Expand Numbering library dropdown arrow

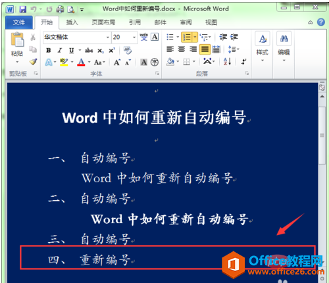click(195, 37)
